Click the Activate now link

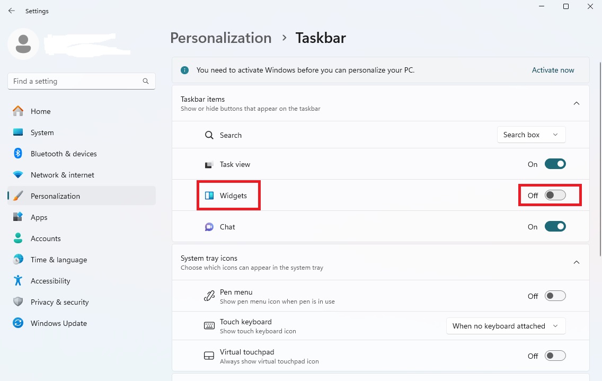click(x=553, y=70)
